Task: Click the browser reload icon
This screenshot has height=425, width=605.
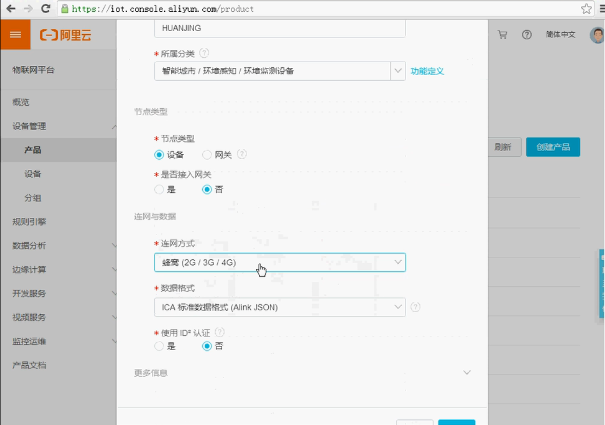Action: click(x=45, y=9)
